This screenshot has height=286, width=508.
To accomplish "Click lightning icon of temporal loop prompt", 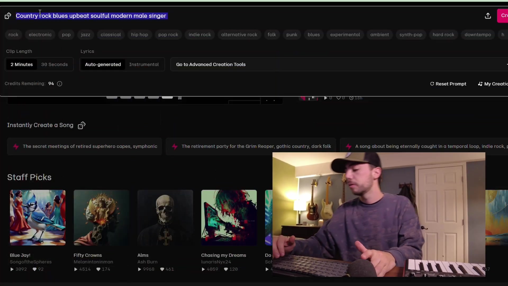I will pos(348,146).
